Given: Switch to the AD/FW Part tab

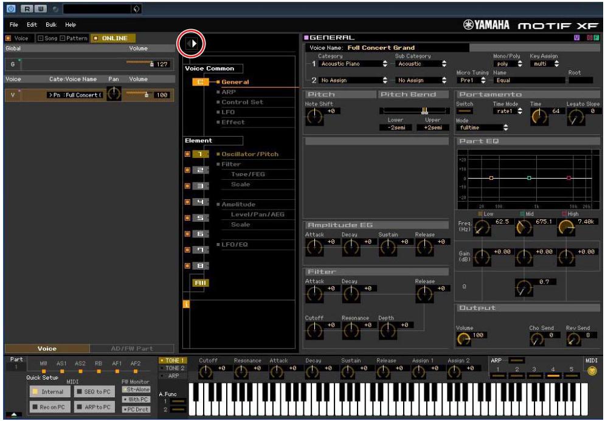Looking at the screenshot, I should (x=132, y=349).
